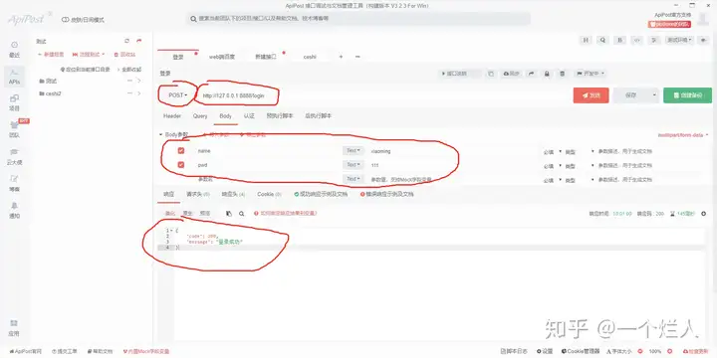Open the Text type dropdown for name row
The width and height of the screenshot is (717, 358).
[x=353, y=150]
